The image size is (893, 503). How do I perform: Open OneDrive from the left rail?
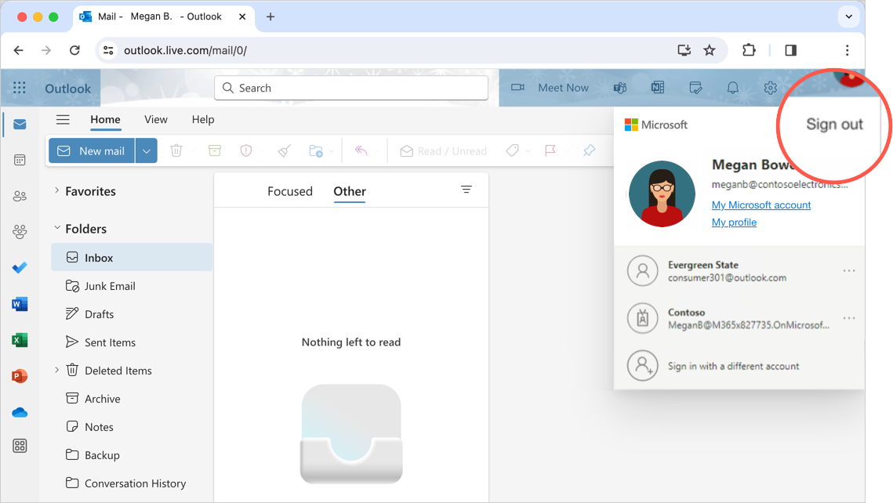click(19, 411)
